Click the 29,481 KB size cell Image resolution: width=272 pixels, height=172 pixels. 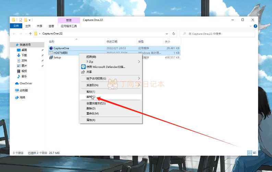pyautogui.click(x=173, y=48)
